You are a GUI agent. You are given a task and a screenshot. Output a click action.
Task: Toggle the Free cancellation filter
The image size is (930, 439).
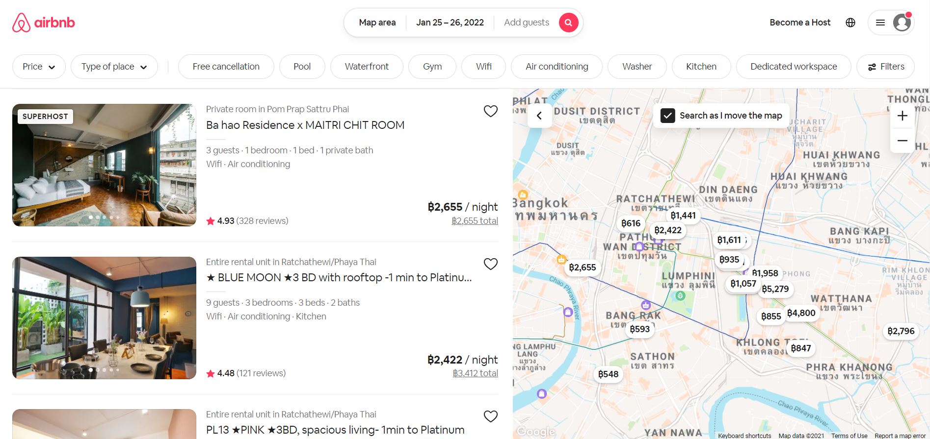point(226,67)
